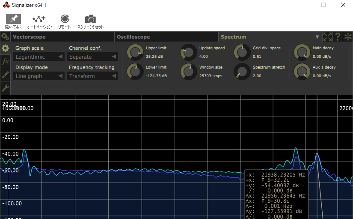The height and width of the screenshot is (219, 353).
Task: Click the Update speed knob
Action: point(189,52)
